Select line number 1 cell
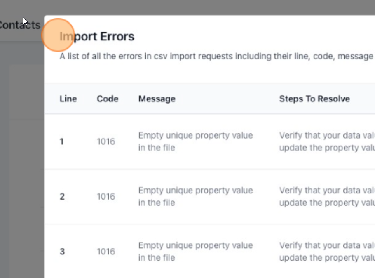Image resolution: width=375 pixels, height=278 pixels. click(62, 141)
